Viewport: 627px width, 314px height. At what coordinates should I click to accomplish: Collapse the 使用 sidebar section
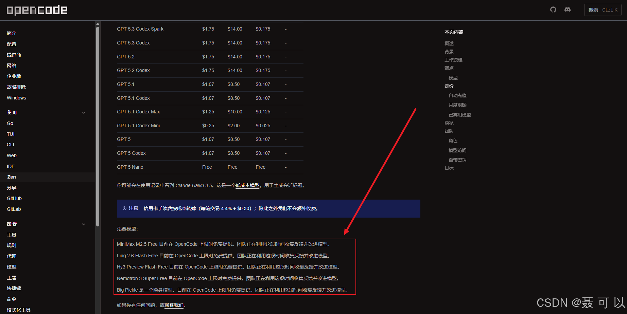[84, 113]
